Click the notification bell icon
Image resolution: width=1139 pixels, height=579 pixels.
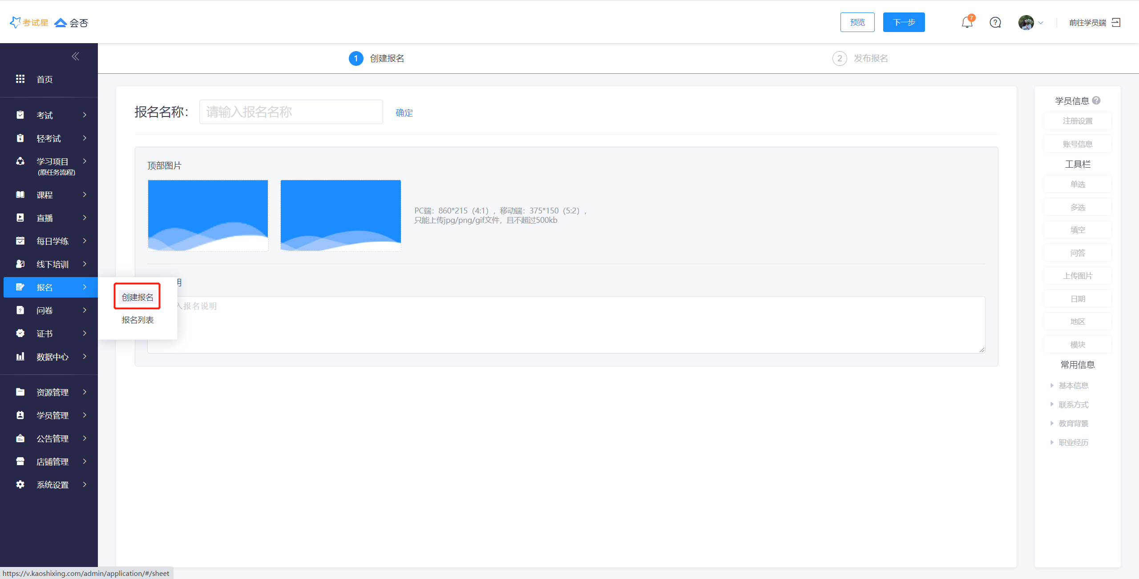(967, 22)
